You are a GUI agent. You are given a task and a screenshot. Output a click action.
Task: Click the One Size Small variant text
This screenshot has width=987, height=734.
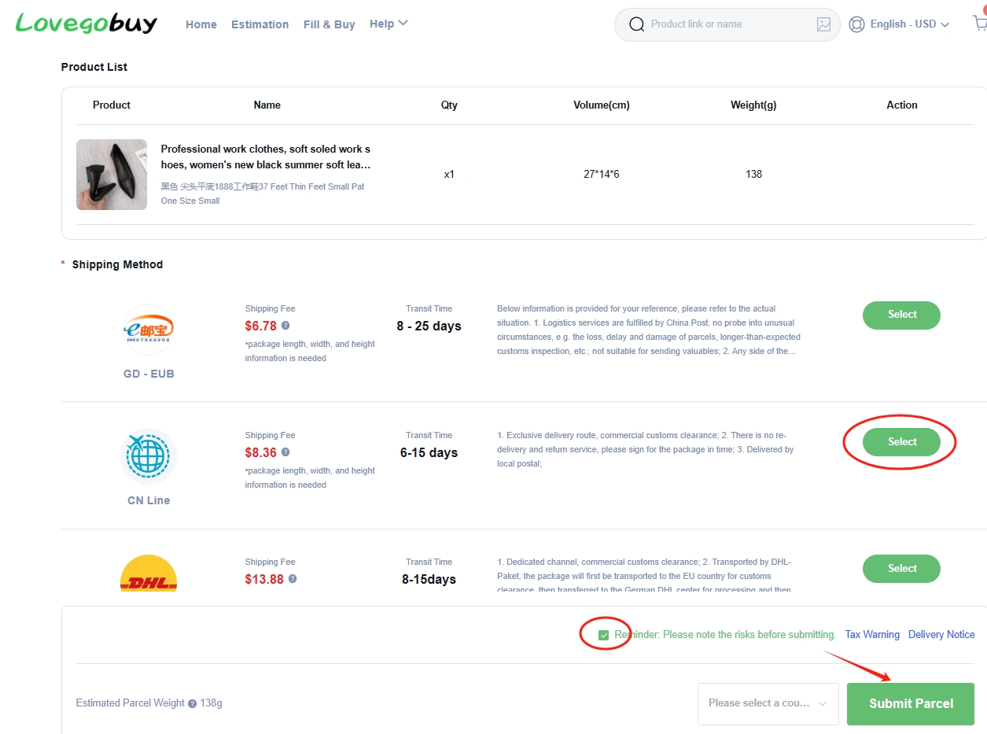(190, 201)
